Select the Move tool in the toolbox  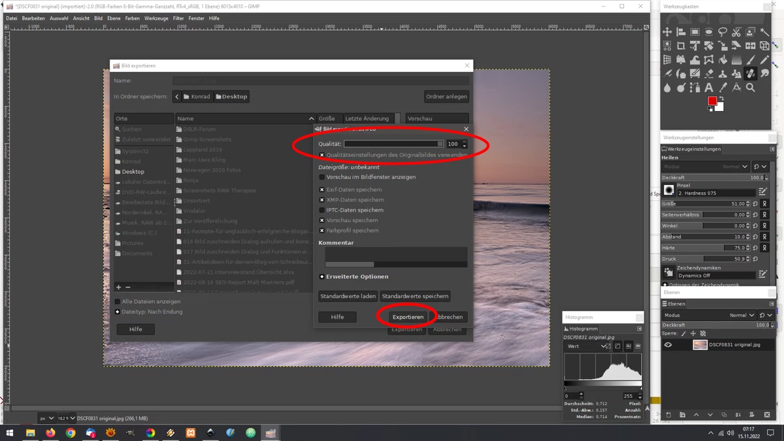coord(667,32)
